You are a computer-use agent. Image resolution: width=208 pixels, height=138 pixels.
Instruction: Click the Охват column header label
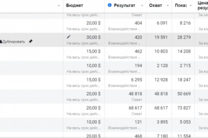[x=155, y=5]
